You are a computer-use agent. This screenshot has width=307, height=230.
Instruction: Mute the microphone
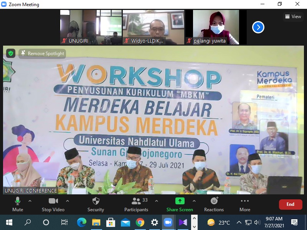pyautogui.click(x=18, y=205)
